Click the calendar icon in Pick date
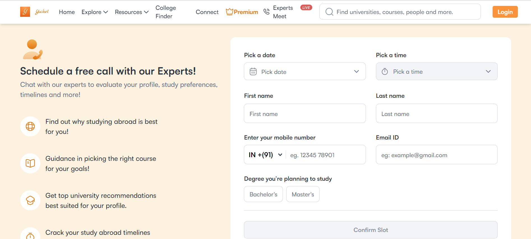 (253, 71)
